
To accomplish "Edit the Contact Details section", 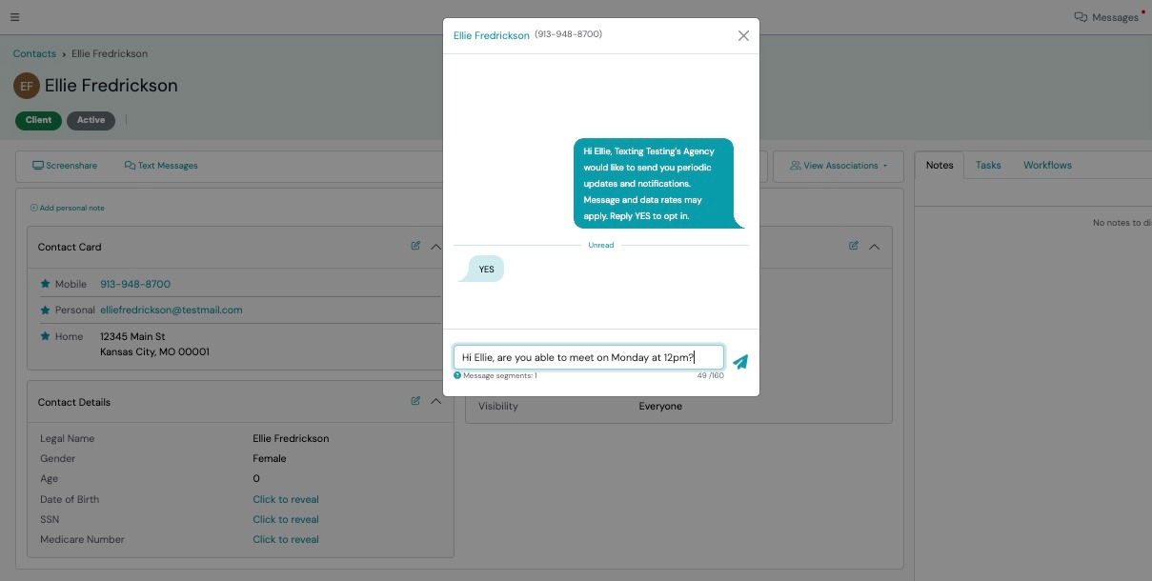I will point(415,401).
